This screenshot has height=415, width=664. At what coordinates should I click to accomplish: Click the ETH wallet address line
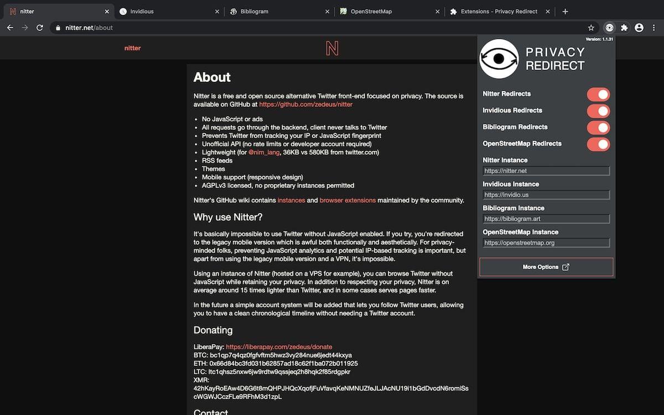coord(276,364)
